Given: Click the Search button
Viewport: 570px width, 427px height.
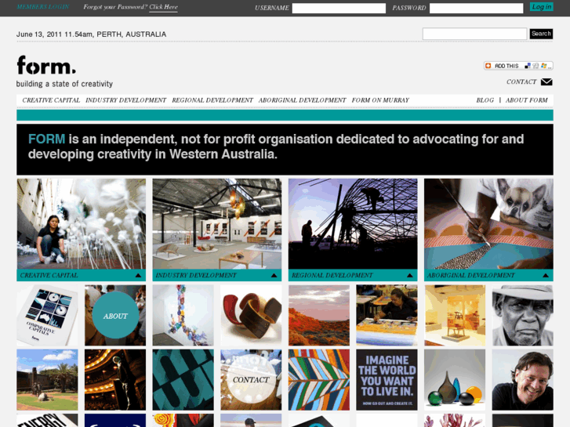Looking at the screenshot, I should tap(541, 34).
